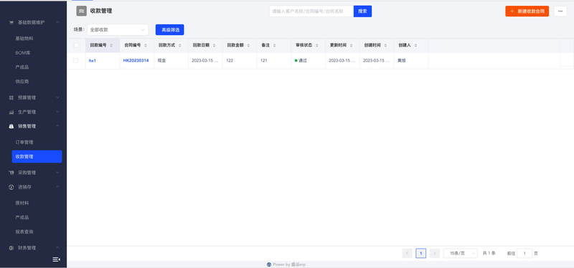
Task: Open the hx1 回款编号 link
Action: (93, 61)
